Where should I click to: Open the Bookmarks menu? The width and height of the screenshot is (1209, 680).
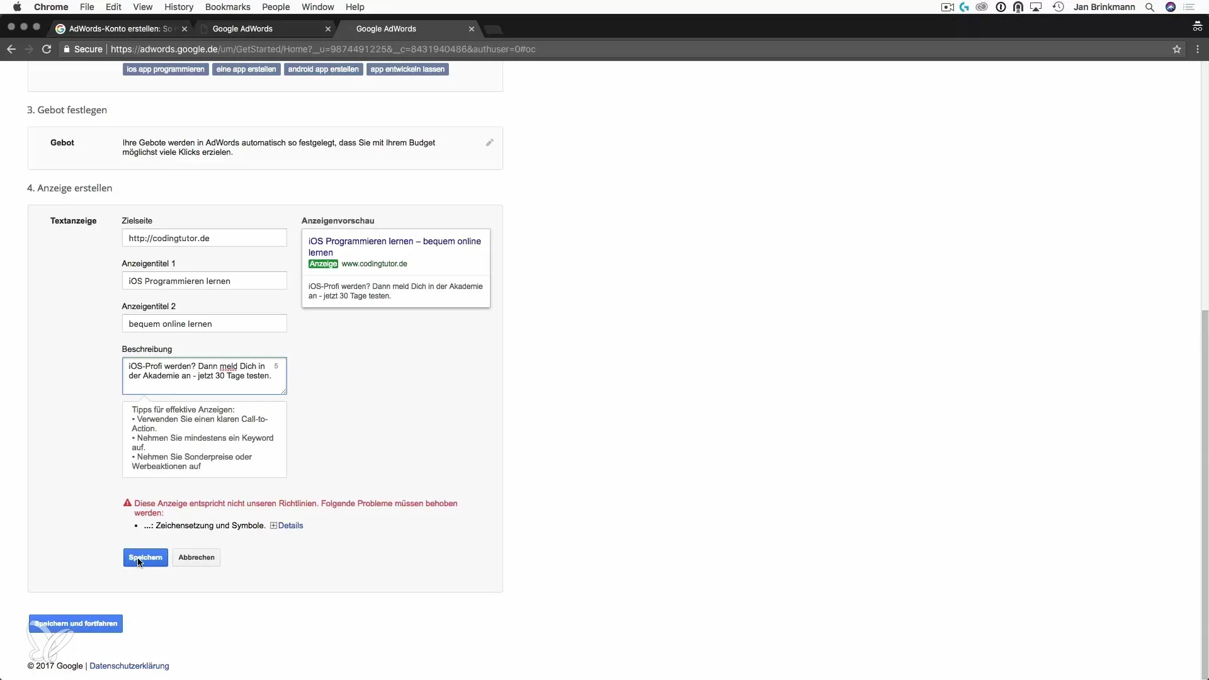tap(228, 7)
